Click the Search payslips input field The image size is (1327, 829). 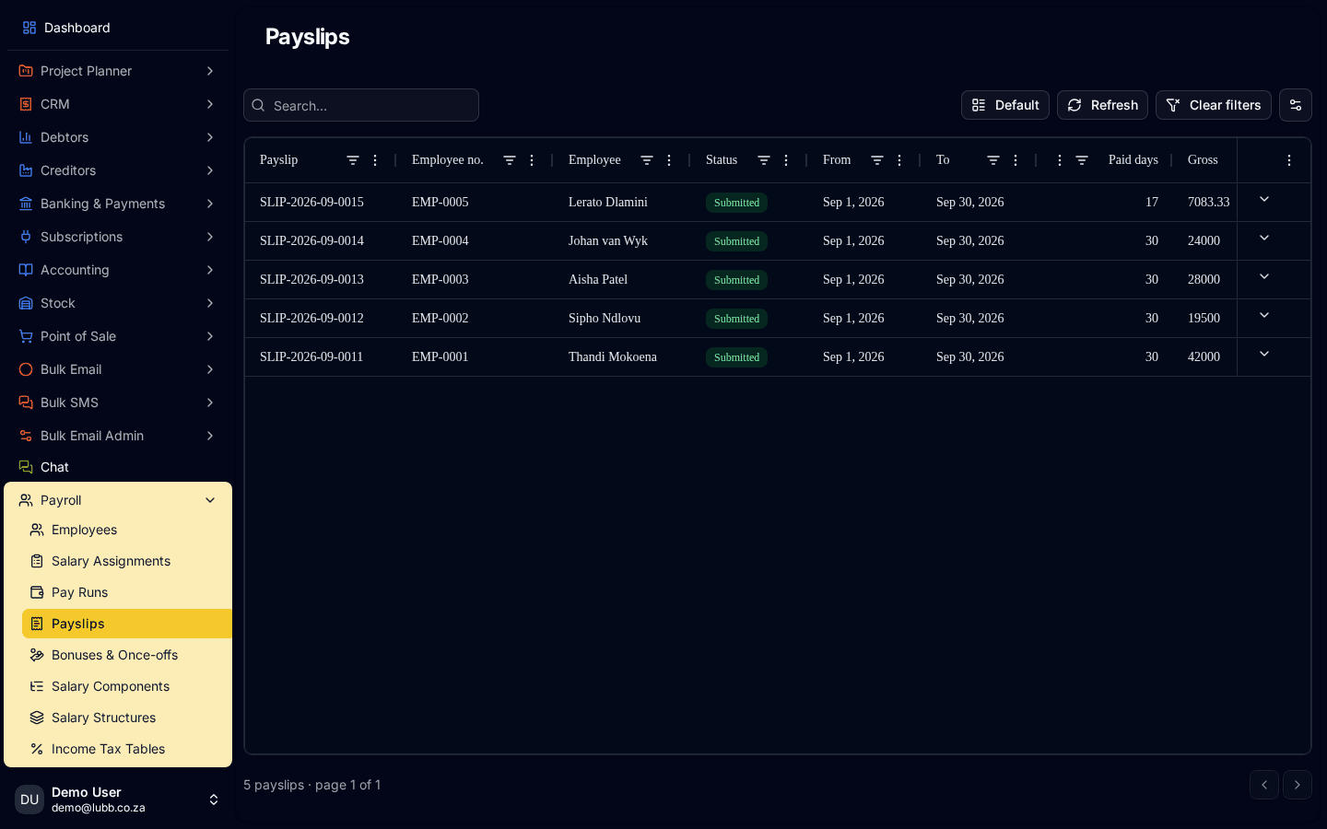(361, 105)
